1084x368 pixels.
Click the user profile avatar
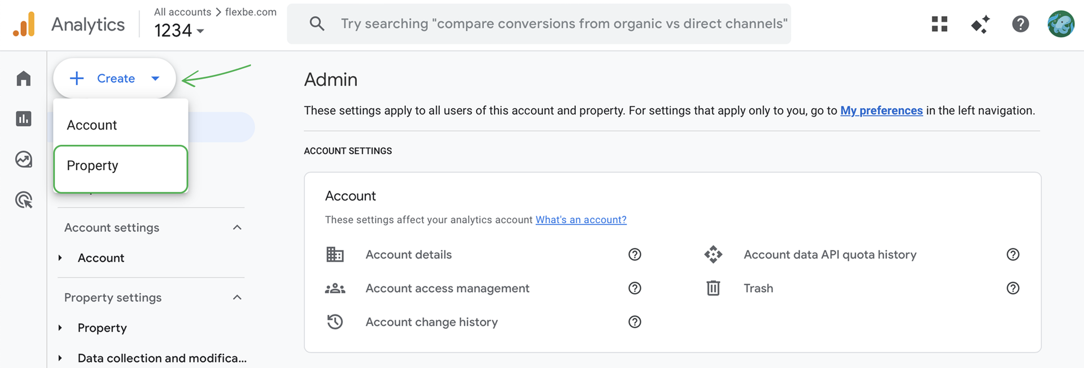point(1060,24)
